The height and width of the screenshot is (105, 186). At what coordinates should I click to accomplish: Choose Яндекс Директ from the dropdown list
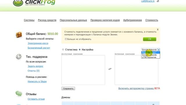pos(151,52)
